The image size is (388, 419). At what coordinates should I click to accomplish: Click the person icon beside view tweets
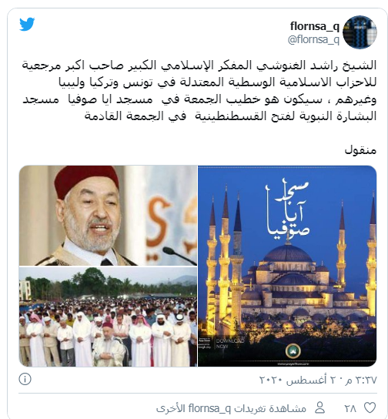click(x=319, y=407)
